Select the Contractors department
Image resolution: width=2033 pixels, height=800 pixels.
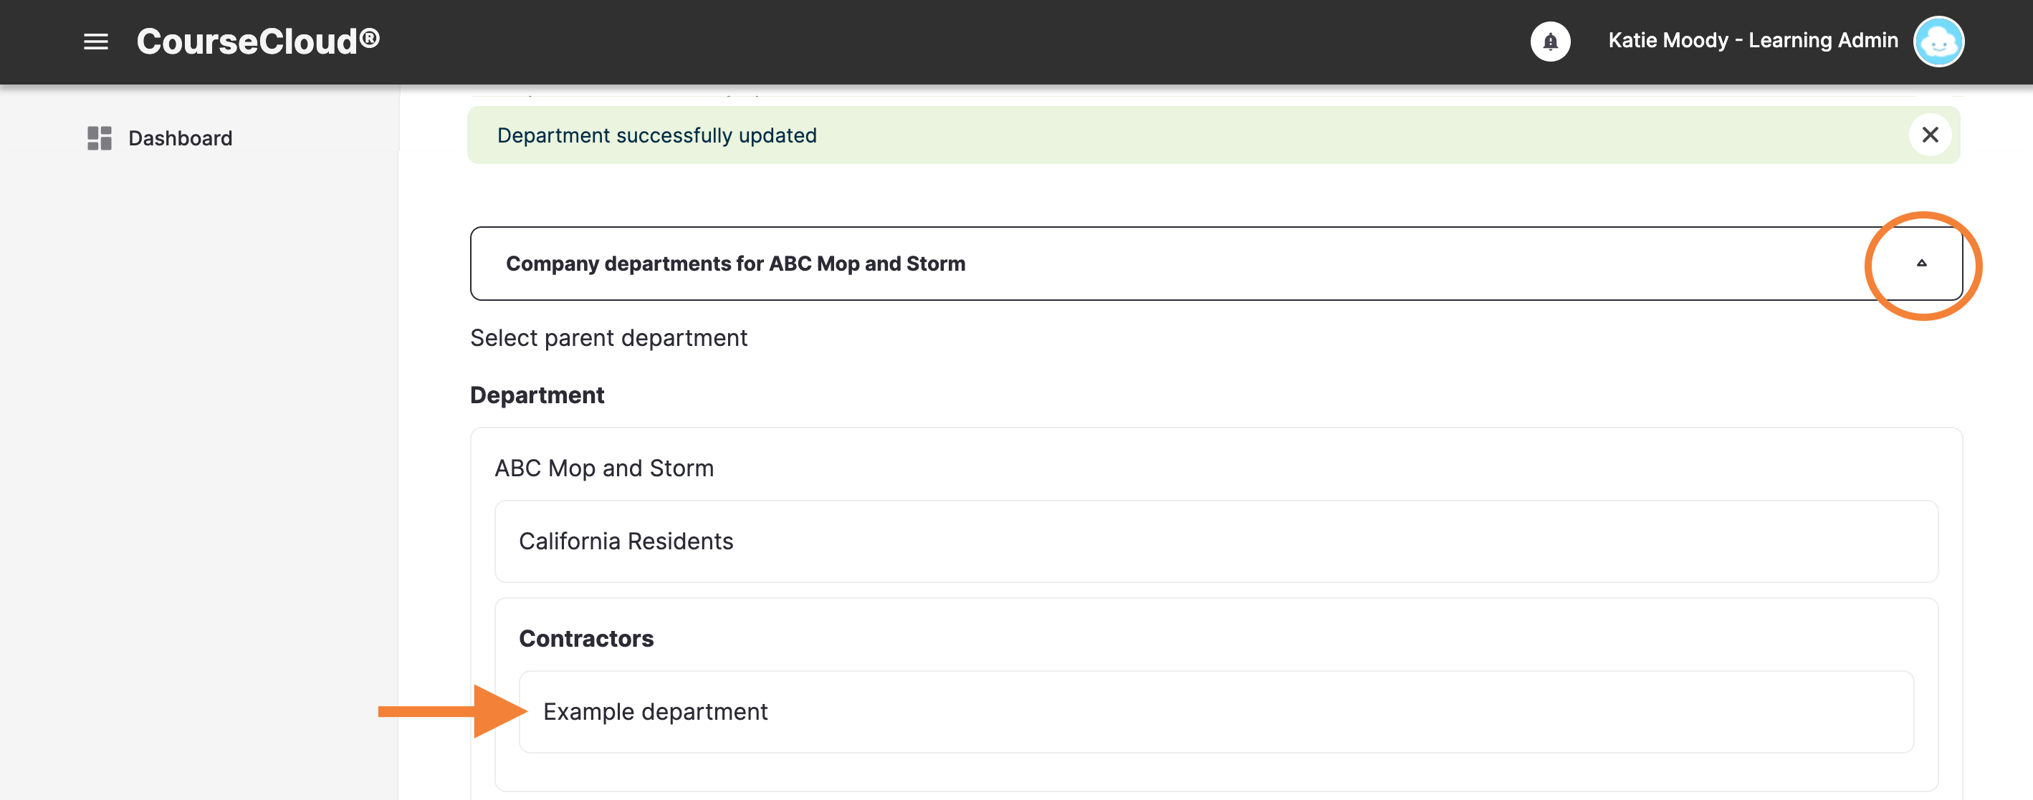pos(585,638)
